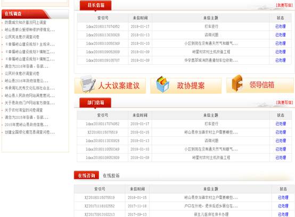This screenshot has width=295, height=217.
Task: Open the 2015年度岐山县政府信息 survey link
Action: [x=27, y=125]
